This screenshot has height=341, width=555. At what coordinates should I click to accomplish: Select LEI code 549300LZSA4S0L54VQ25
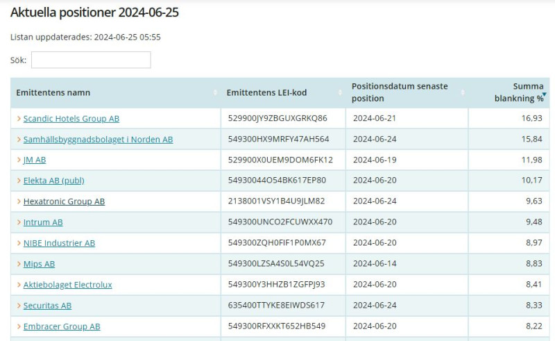[x=276, y=264]
